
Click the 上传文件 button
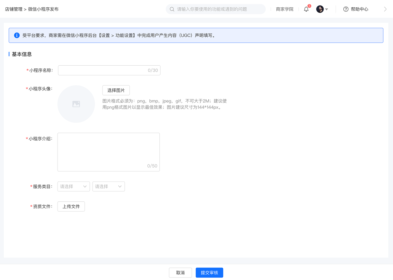(x=71, y=207)
